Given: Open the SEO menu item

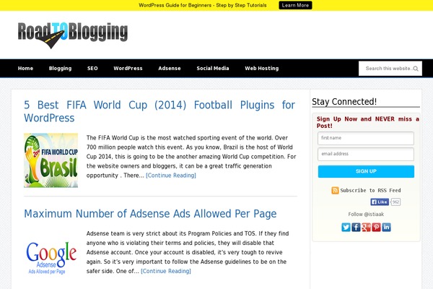Looking at the screenshot, I should pos(92,69).
